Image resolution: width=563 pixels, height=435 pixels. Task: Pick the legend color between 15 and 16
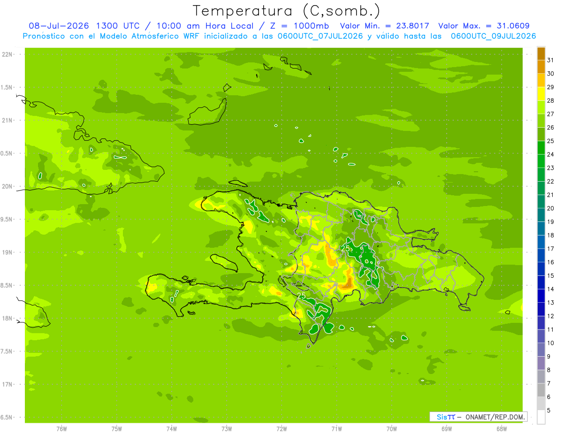click(x=541, y=269)
